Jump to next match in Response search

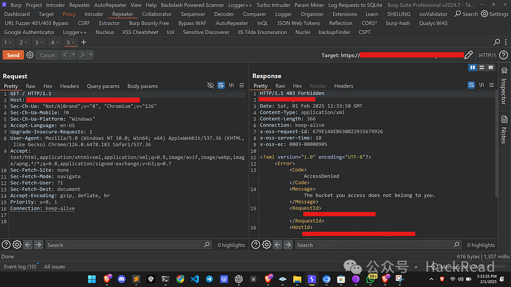click(288, 244)
